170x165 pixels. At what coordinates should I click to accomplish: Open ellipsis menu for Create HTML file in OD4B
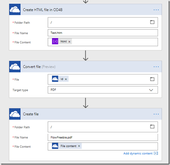pos(156,10)
